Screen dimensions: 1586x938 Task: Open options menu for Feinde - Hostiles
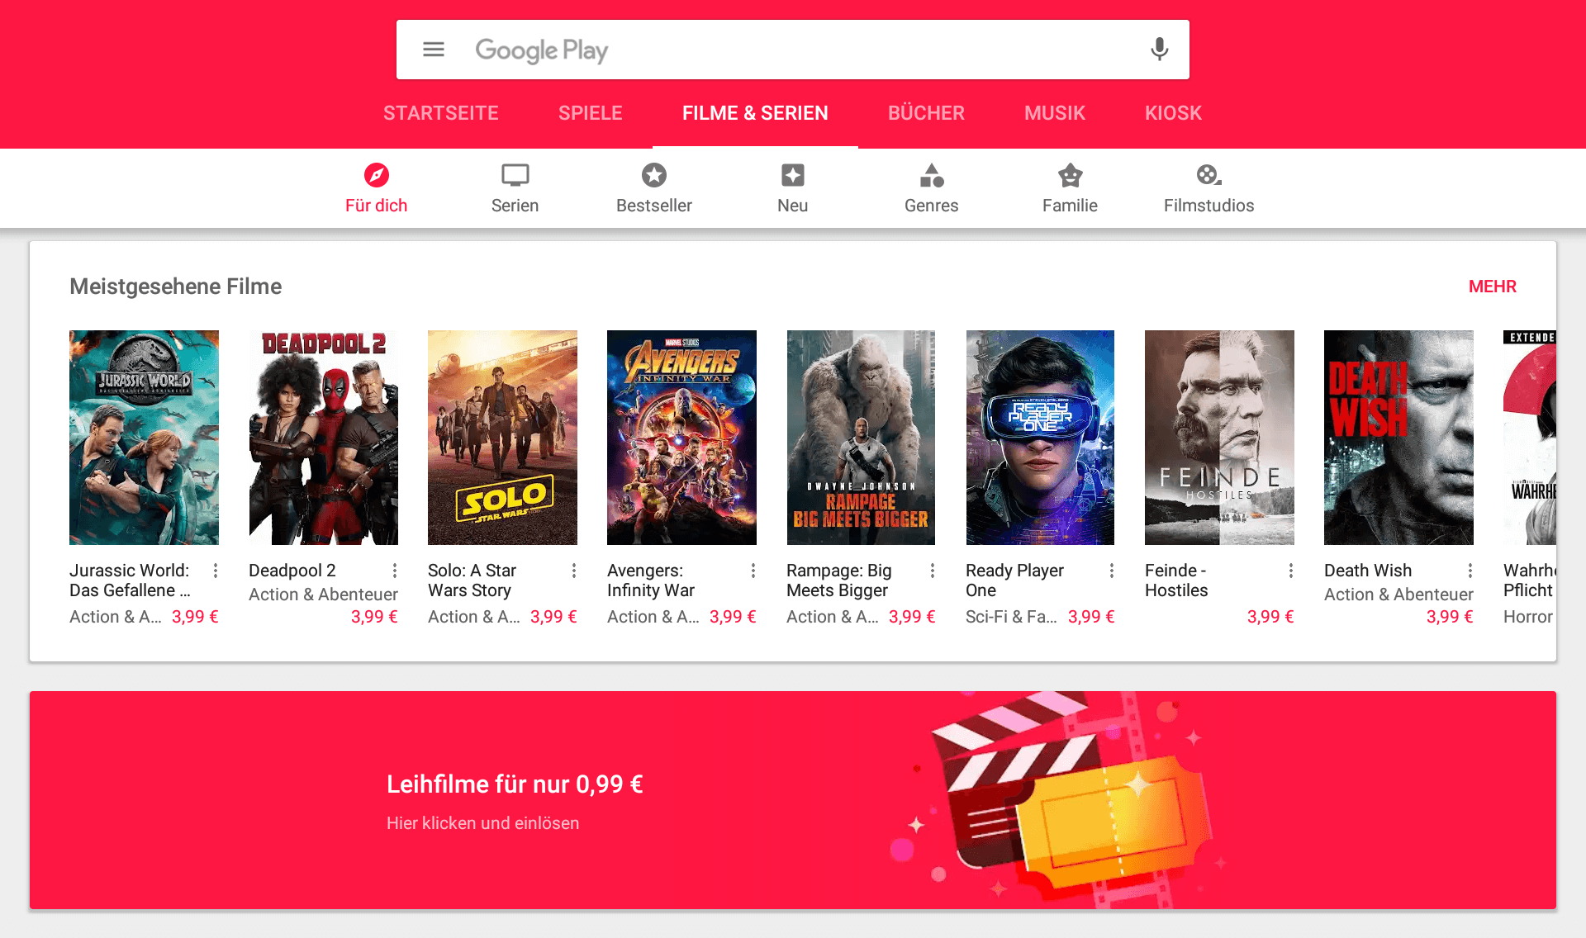tap(1291, 571)
